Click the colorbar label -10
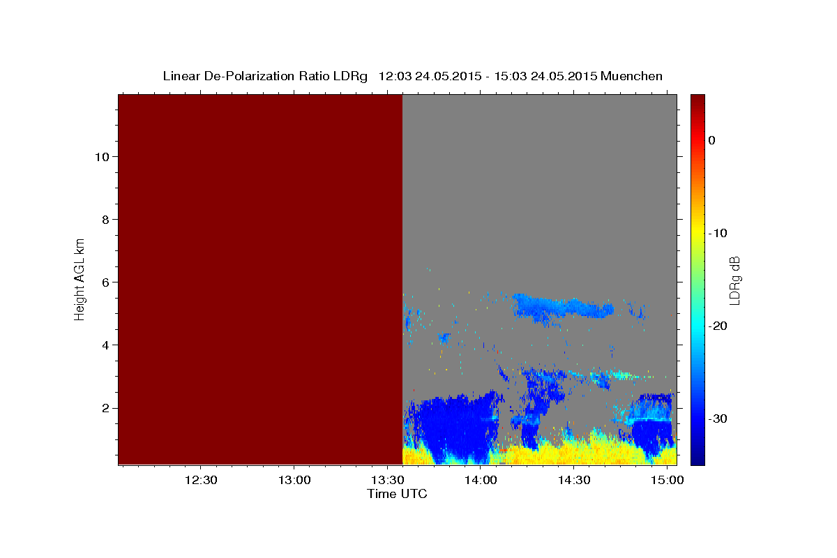Image resolution: width=837 pixels, height=558 pixels. click(718, 233)
